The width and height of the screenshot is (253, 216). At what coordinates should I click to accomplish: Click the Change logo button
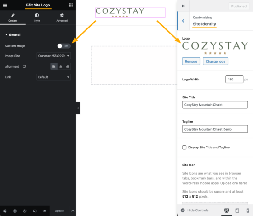point(215,62)
